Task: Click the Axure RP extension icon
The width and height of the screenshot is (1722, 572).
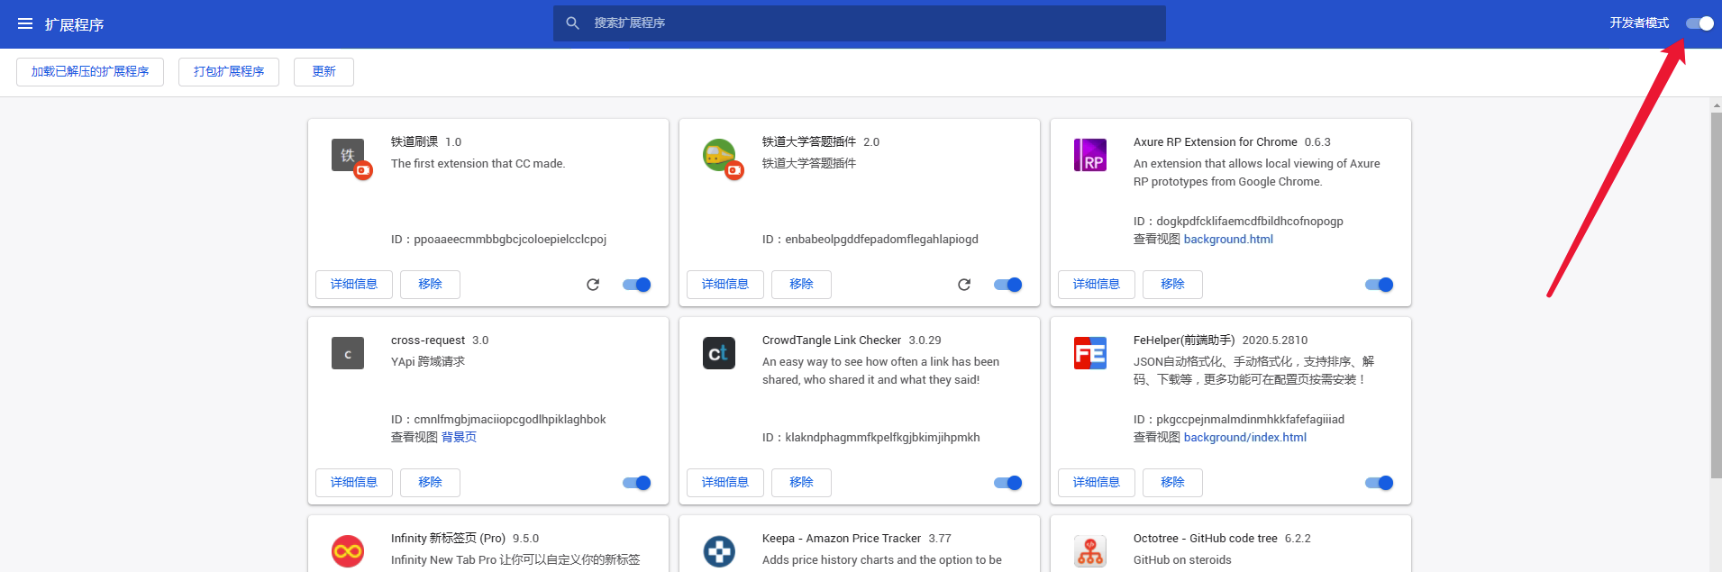Action: tap(1090, 155)
